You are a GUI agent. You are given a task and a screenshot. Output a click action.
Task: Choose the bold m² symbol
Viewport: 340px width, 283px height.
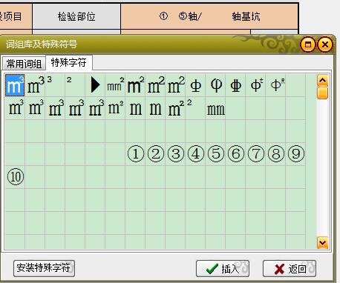pos(136,85)
